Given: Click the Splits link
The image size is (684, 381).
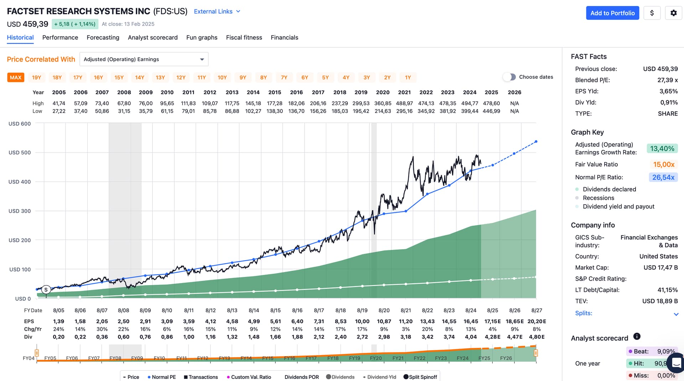Looking at the screenshot, I should (x=584, y=313).
